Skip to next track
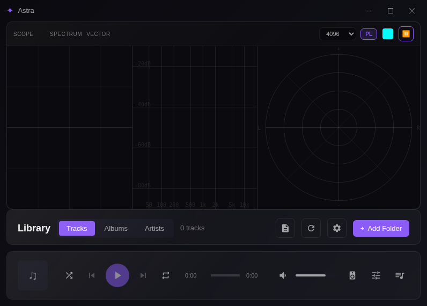The height and width of the screenshot is (306, 427). [x=143, y=275]
